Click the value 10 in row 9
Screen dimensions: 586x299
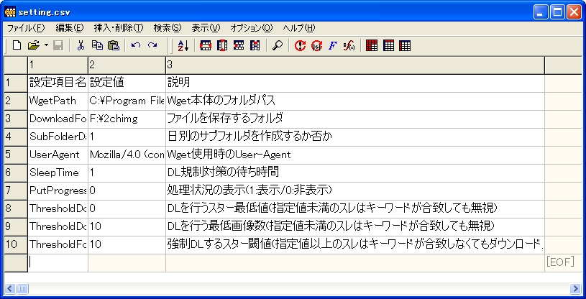click(127, 226)
